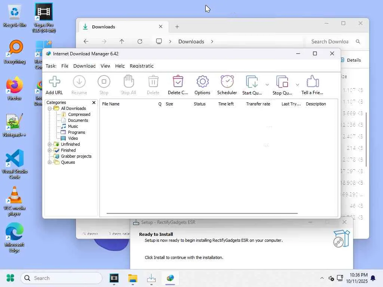Click the Delete trash icon
383x287 pixels.
(x=153, y=81)
